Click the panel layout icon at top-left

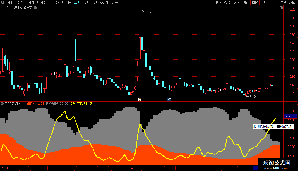pyautogui.click(x=3, y=2)
